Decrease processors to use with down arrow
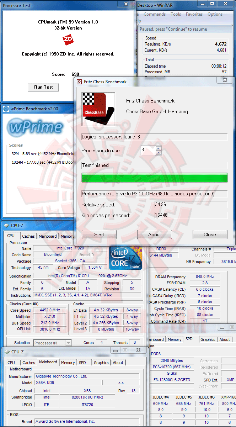Viewport: 236px width, 427px height. click(x=158, y=152)
